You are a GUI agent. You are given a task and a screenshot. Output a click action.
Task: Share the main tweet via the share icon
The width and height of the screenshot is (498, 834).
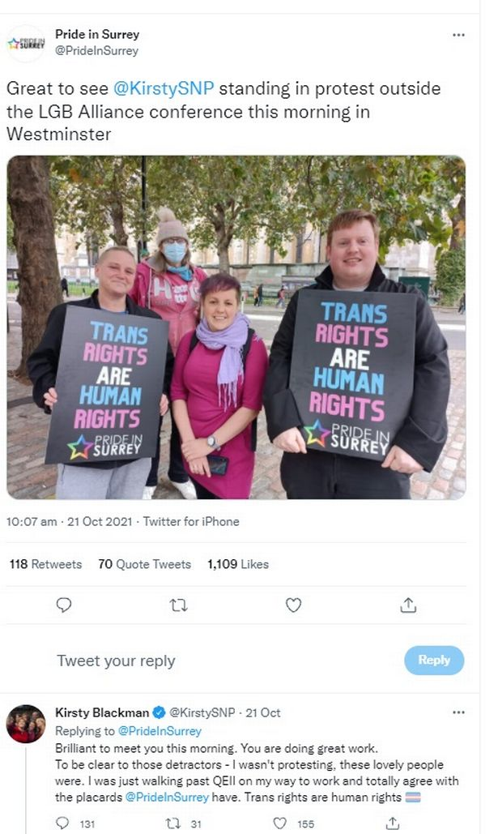coord(408,605)
